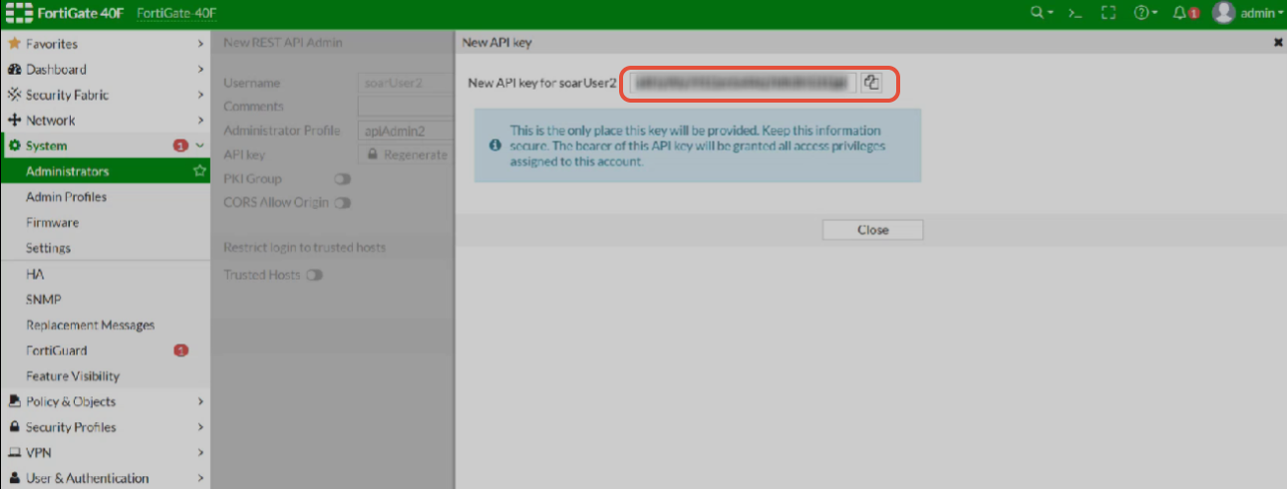
Task: Click the Favorites star icon
Action: 14,44
